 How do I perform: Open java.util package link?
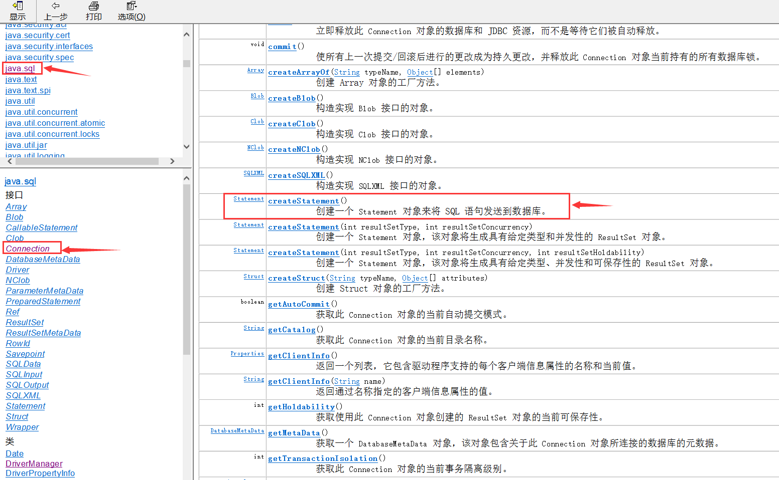[20, 101]
